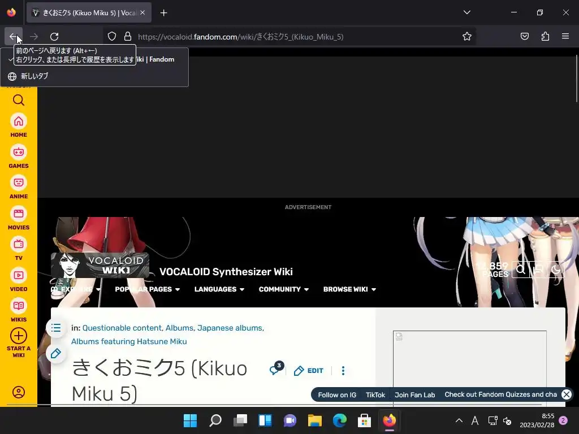Open Albums featuring Hatsune Miku link
The image size is (579, 434).
(129, 341)
